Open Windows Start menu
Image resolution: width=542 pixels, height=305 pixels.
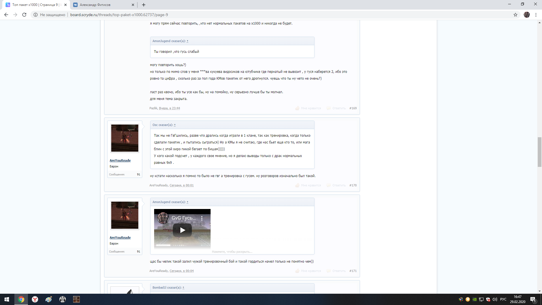pos(7,299)
